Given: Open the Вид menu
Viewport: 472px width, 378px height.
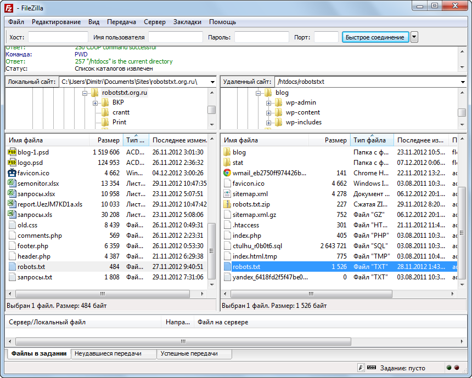Looking at the screenshot, I should click(x=94, y=22).
